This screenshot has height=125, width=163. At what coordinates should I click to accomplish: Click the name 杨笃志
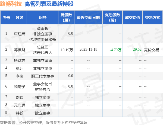[20, 60]
